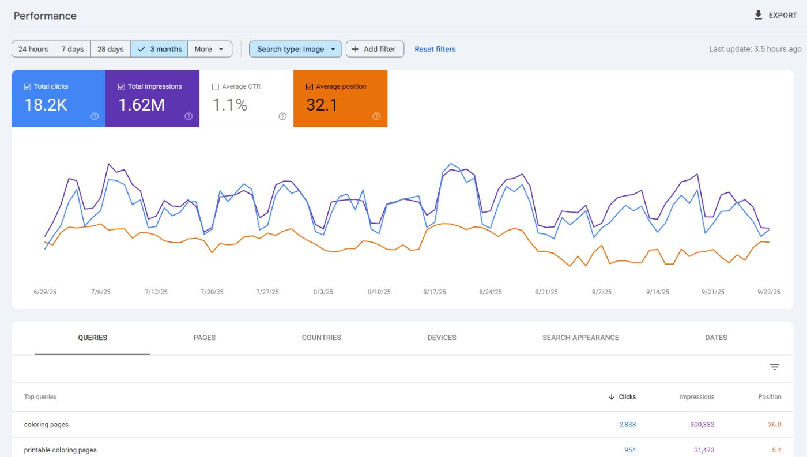This screenshot has width=807, height=457.
Task: Click the Clicks sort arrow icon
Action: 612,397
